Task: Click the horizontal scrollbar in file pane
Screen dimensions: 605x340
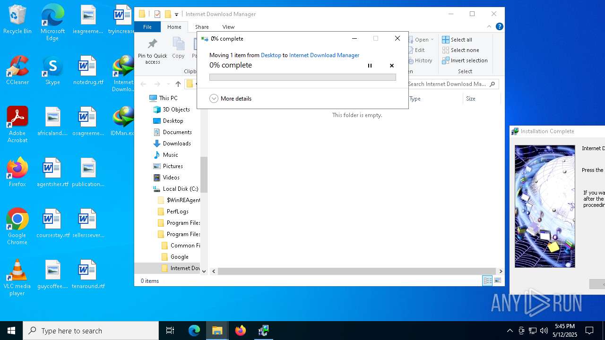Action: pos(357,271)
